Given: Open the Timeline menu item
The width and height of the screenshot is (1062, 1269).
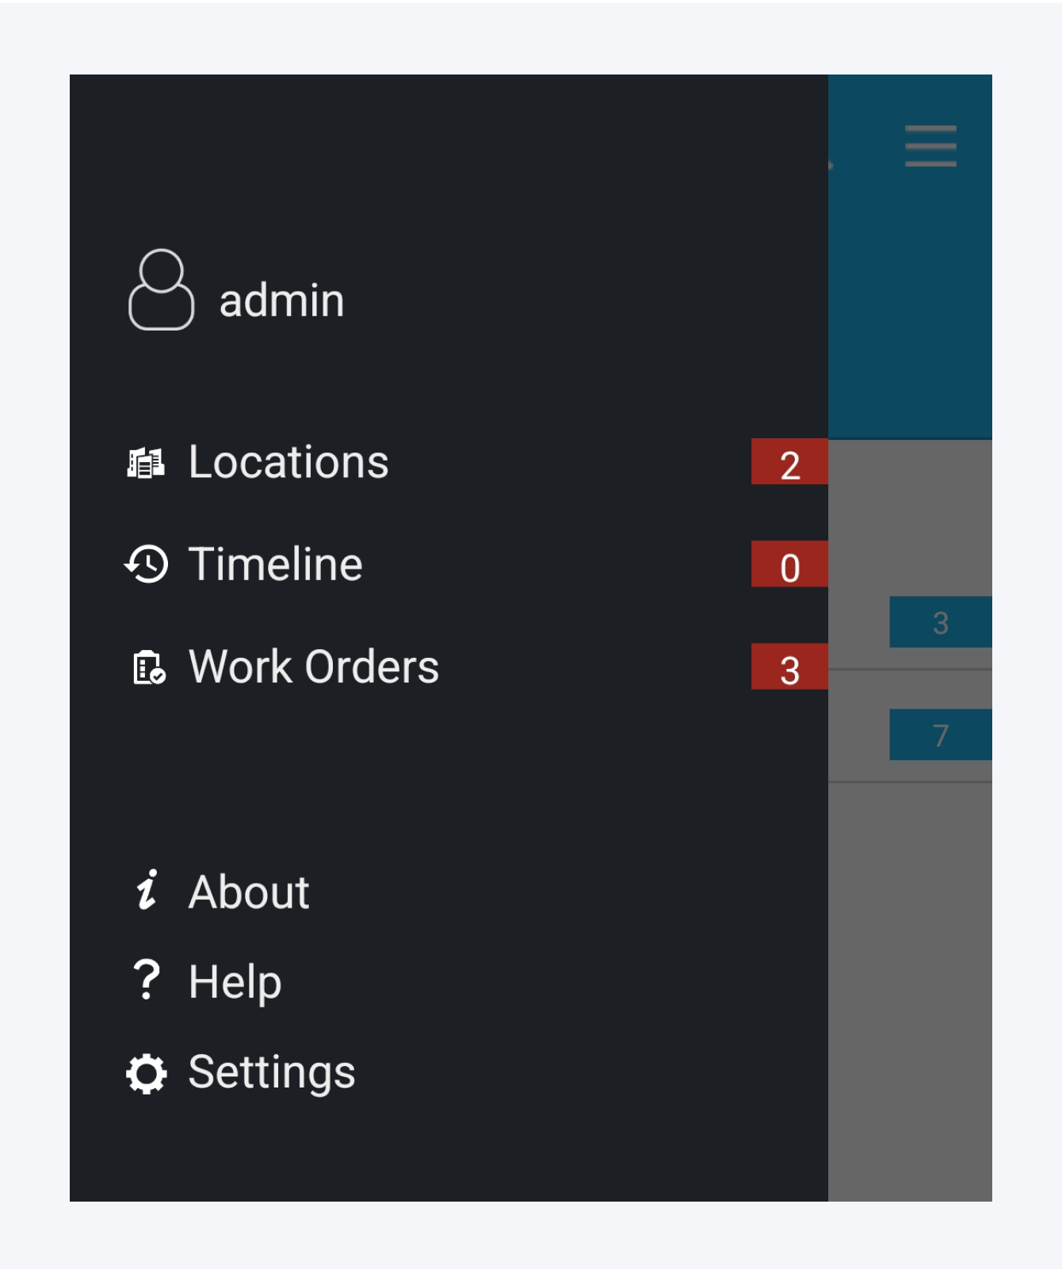Looking at the screenshot, I should (x=275, y=564).
